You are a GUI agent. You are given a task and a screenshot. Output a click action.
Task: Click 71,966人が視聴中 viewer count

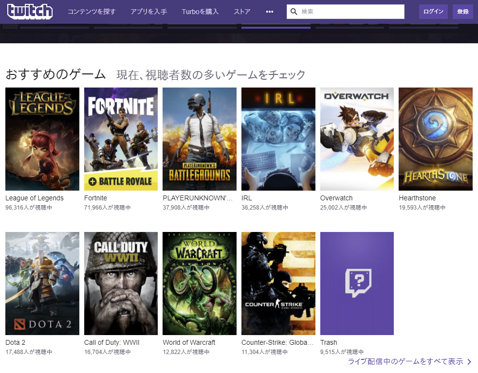pyautogui.click(x=107, y=207)
